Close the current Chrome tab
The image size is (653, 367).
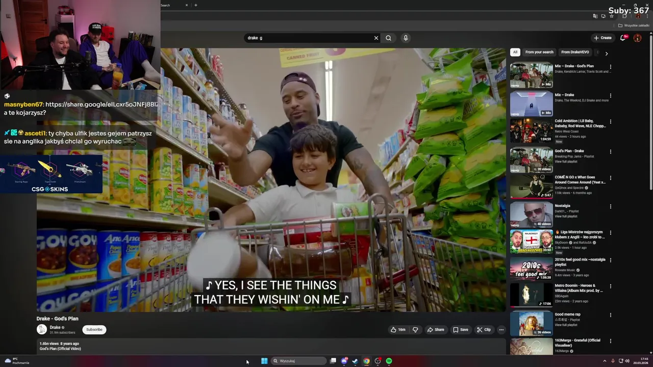pos(186,5)
